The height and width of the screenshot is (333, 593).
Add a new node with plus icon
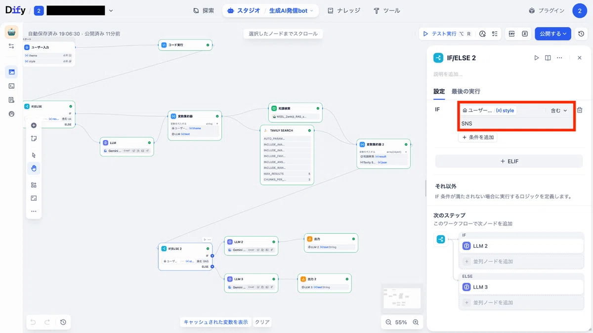pos(34,125)
